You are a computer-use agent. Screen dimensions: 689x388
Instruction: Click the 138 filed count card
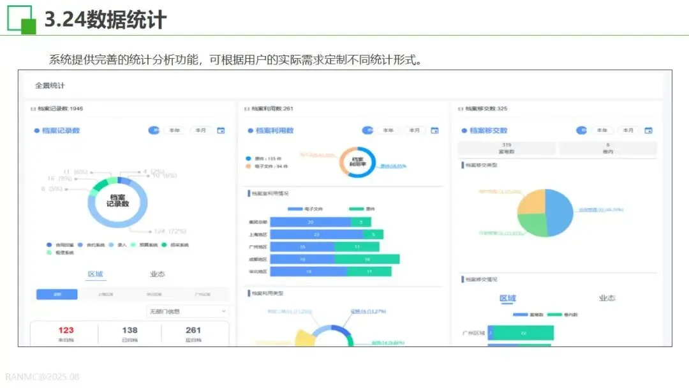[x=130, y=334]
